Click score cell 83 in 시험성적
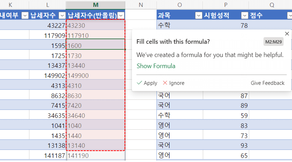The height and width of the screenshot is (162, 292). point(226,125)
